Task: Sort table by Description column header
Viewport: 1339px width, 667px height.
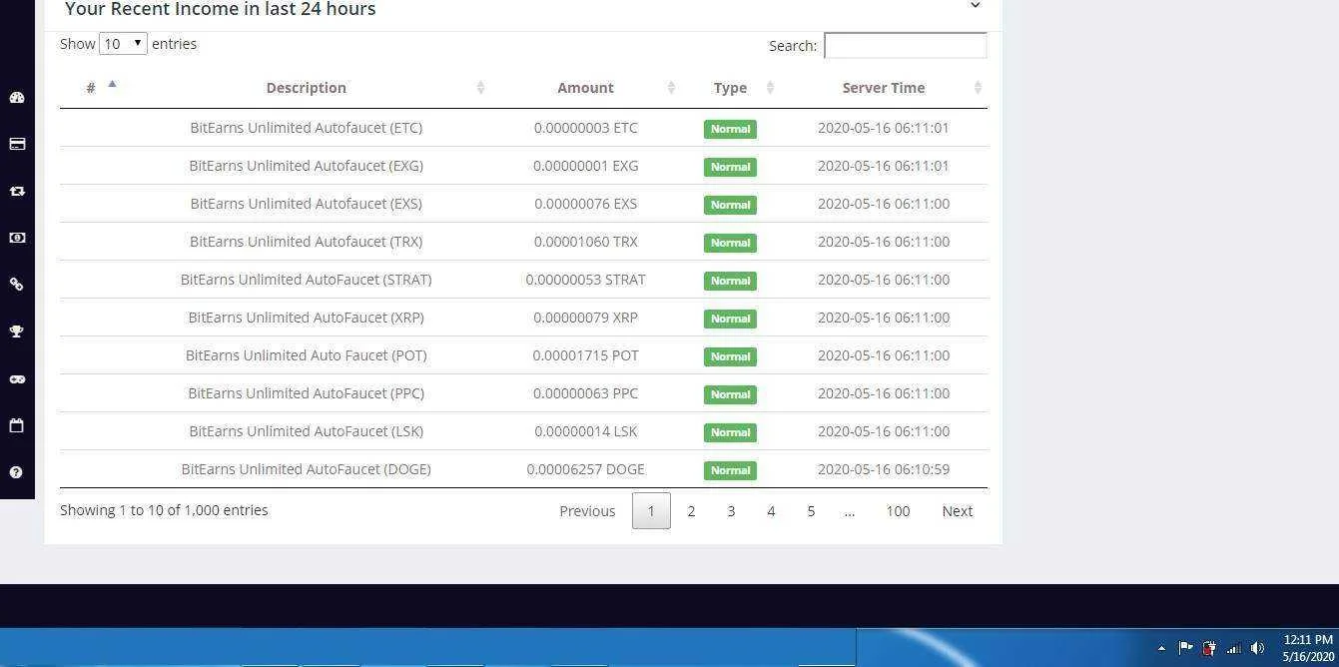Action: click(306, 88)
